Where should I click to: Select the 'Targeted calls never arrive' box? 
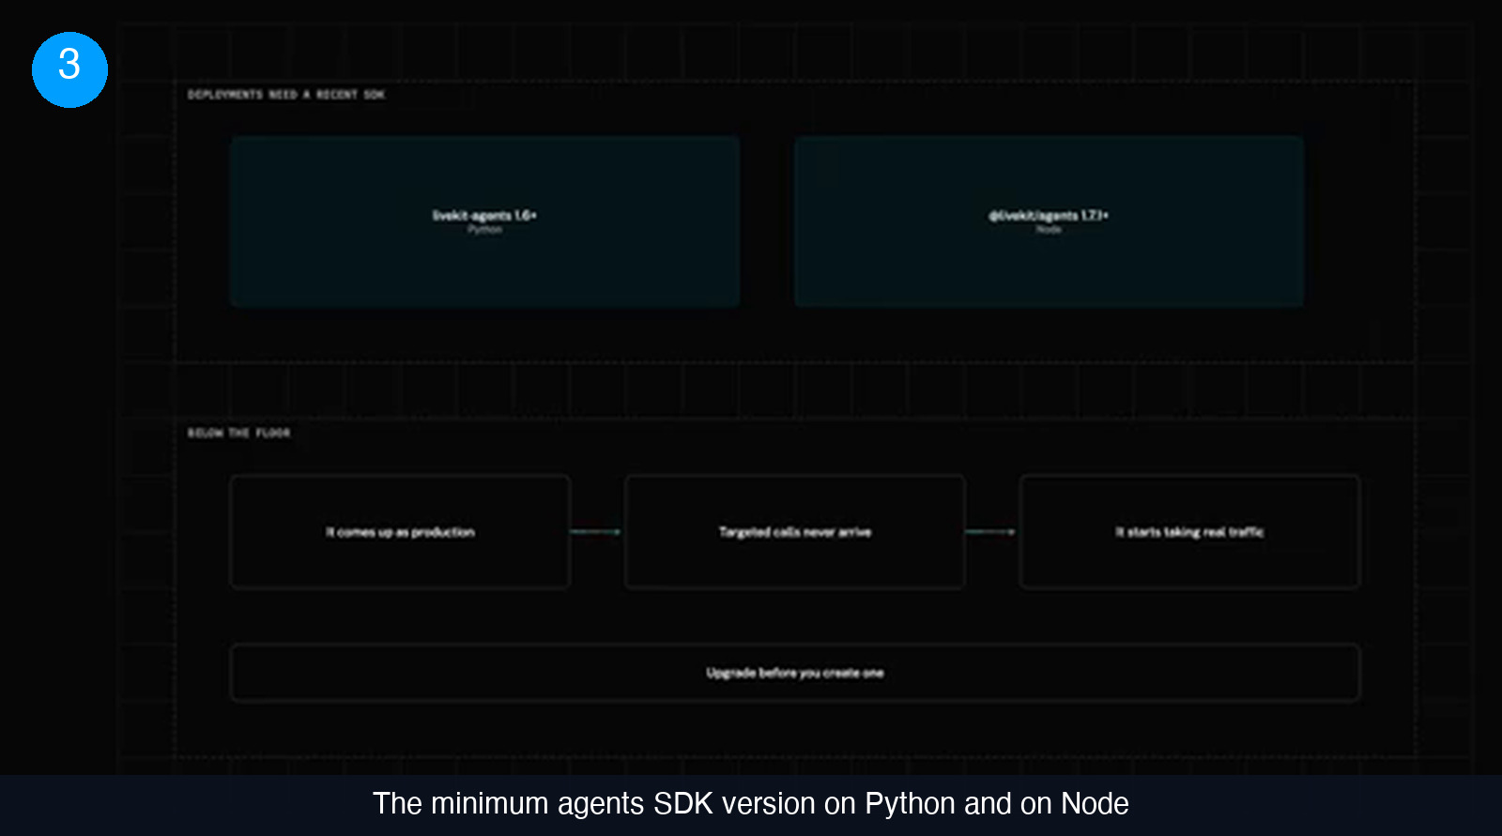point(795,532)
